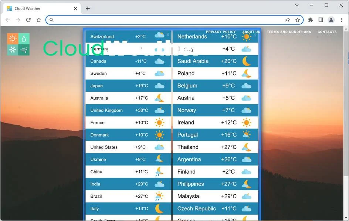Click the browser forward arrow
Image resolution: width=349 pixels, height=221 pixels.
[x=18, y=20]
